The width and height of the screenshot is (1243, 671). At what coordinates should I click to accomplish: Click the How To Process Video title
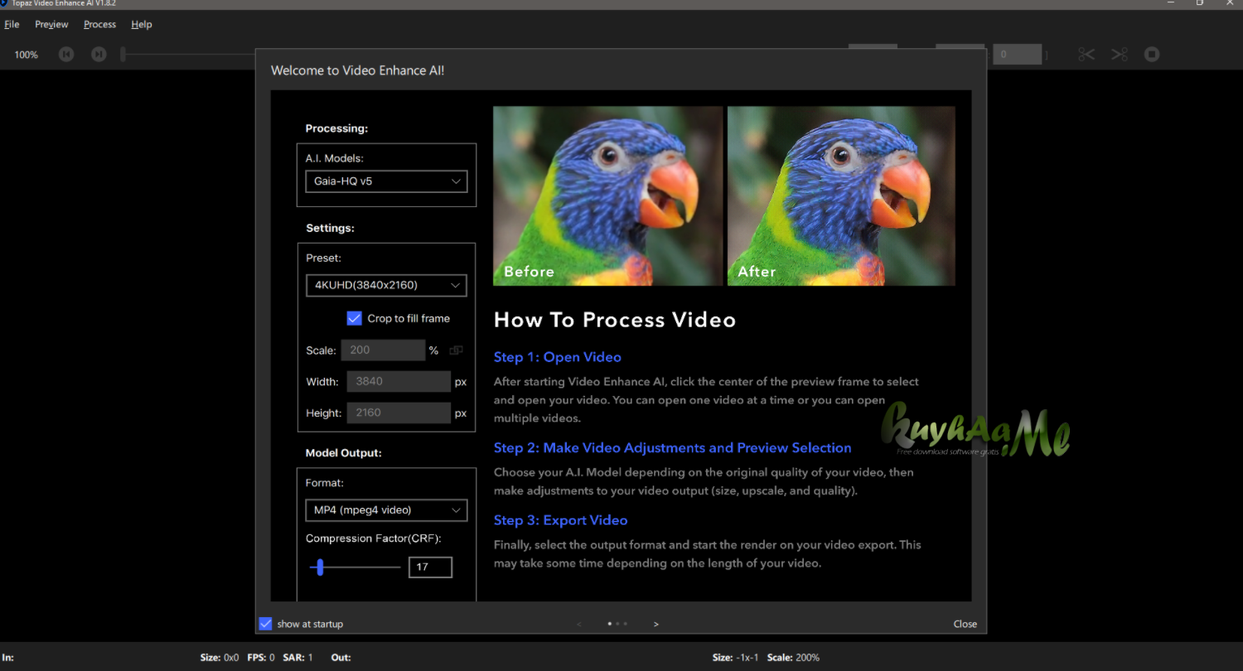pos(615,320)
